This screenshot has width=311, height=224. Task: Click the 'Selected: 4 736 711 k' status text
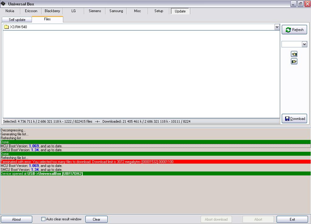pyautogui.click(x=48, y=121)
